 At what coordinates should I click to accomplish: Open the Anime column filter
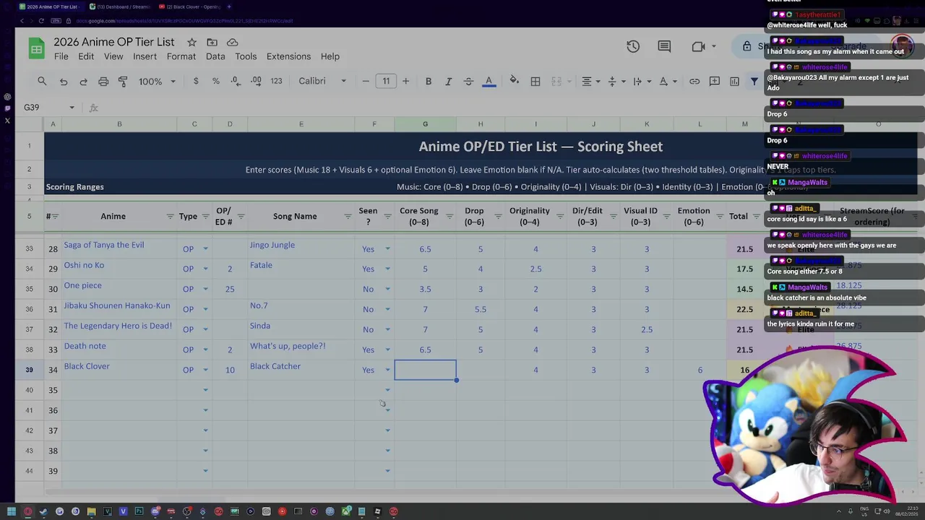[x=170, y=217]
